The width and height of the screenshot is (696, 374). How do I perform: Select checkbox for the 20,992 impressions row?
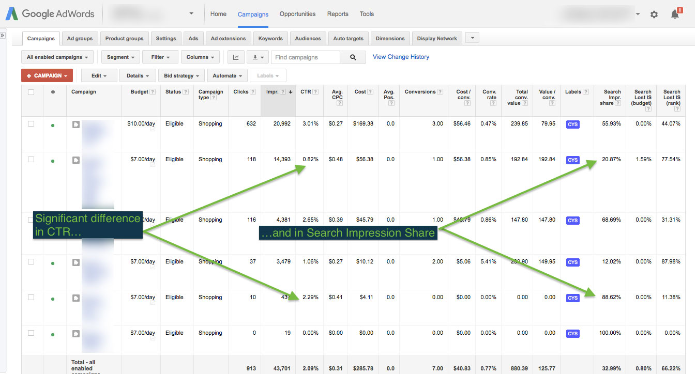pyautogui.click(x=31, y=124)
